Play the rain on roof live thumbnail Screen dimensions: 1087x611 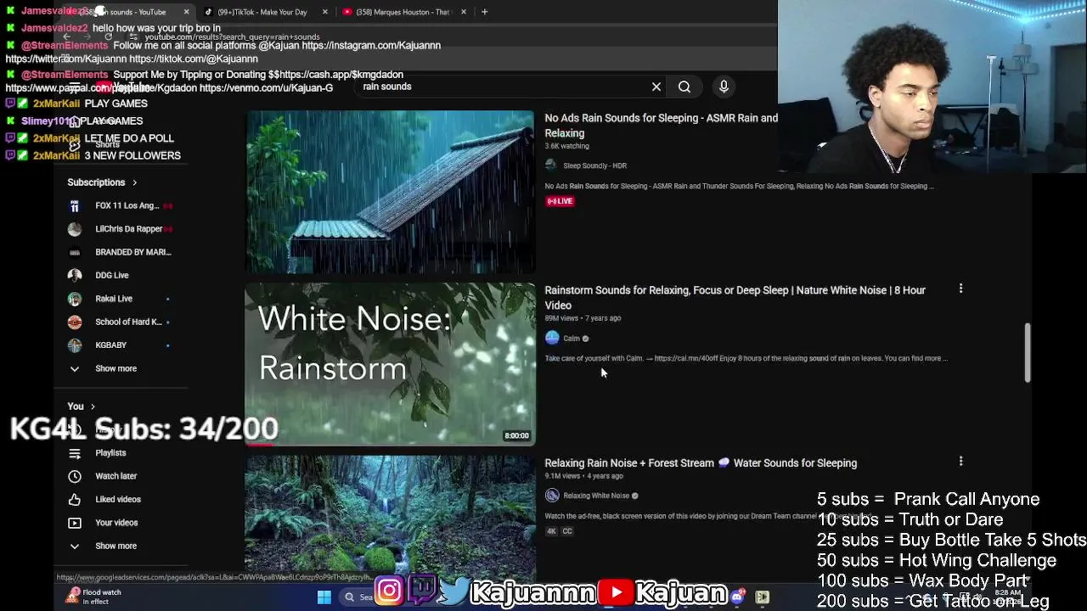pyautogui.click(x=391, y=192)
